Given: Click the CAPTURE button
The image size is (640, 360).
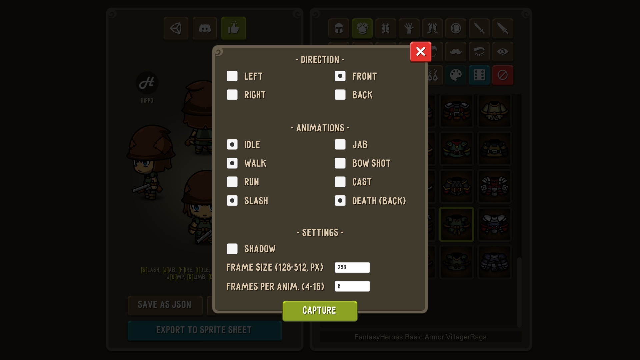Looking at the screenshot, I should 320,311.
